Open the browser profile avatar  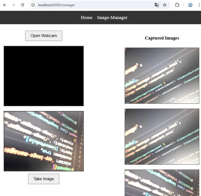click(190, 5)
